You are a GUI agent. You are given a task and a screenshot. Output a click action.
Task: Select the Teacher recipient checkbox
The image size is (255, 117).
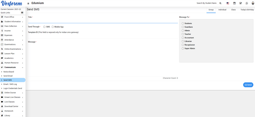pos(183,34)
